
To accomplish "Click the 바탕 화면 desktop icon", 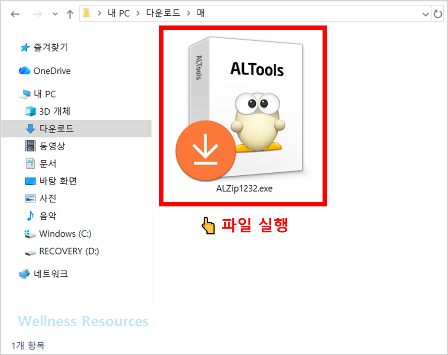I will (30, 181).
